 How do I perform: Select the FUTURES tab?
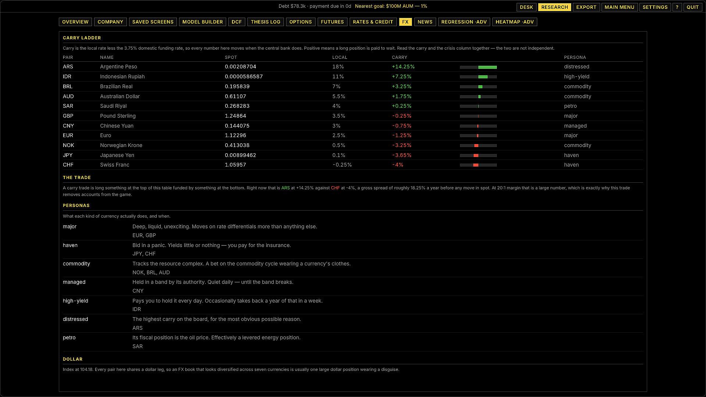[x=332, y=22]
